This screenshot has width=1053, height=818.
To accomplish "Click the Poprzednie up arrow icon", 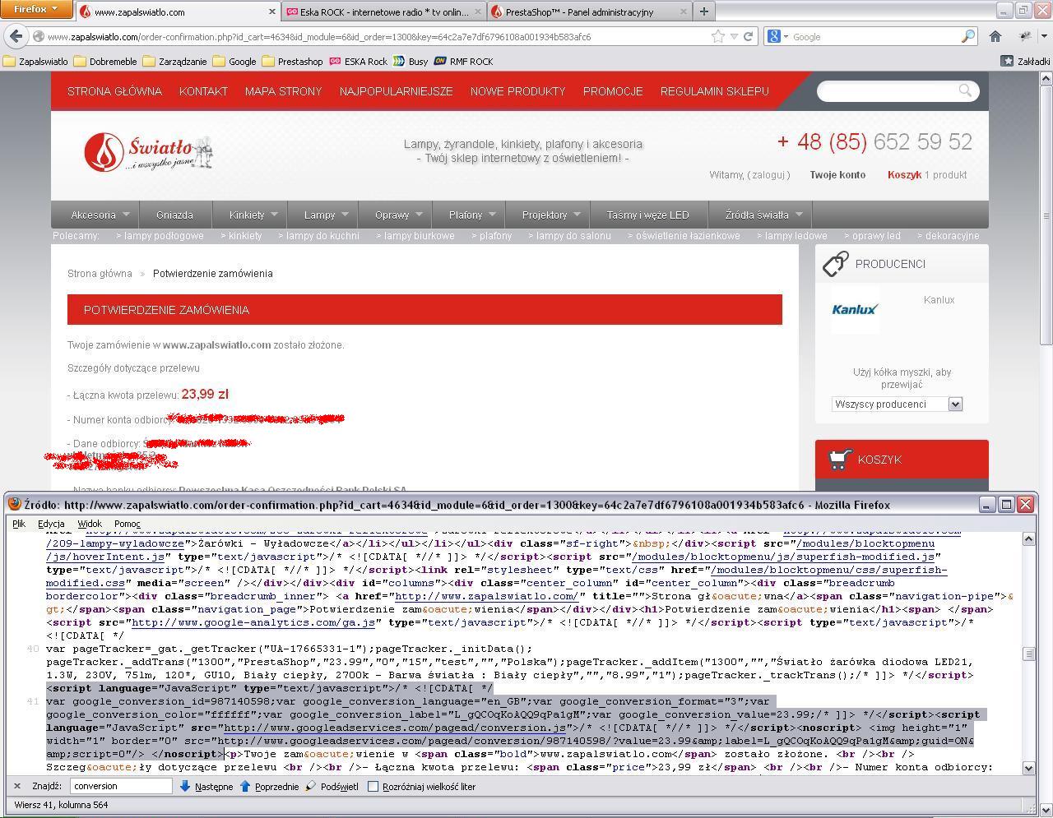I will click(245, 786).
